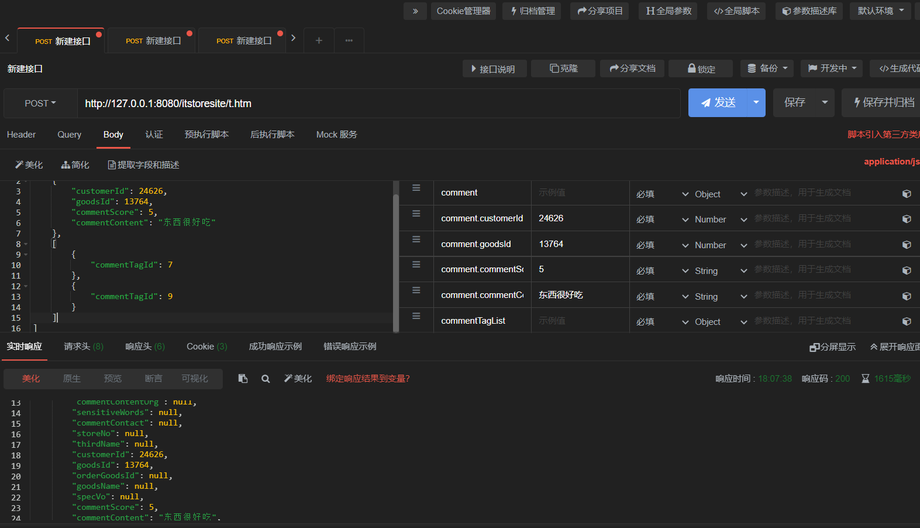The width and height of the screenshot is (920, 528).
Task: Open the Cookie管理器 manager
Action: (464, 11)
